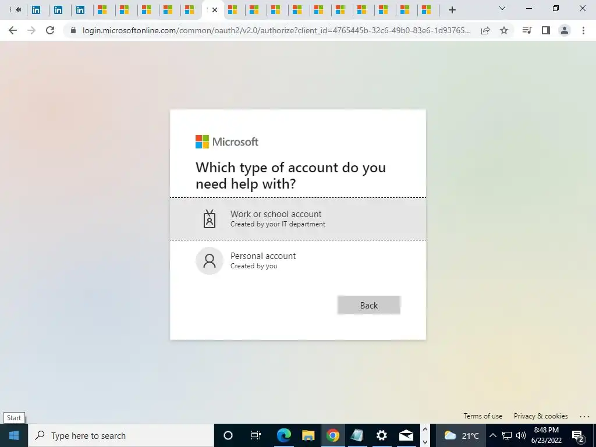596x447 pixels.
Task: Open the volume speaker icon in the tray
Action: pos(521,435)
